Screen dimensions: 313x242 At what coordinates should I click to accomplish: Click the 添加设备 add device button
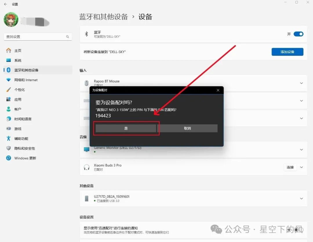pos(287,52)
